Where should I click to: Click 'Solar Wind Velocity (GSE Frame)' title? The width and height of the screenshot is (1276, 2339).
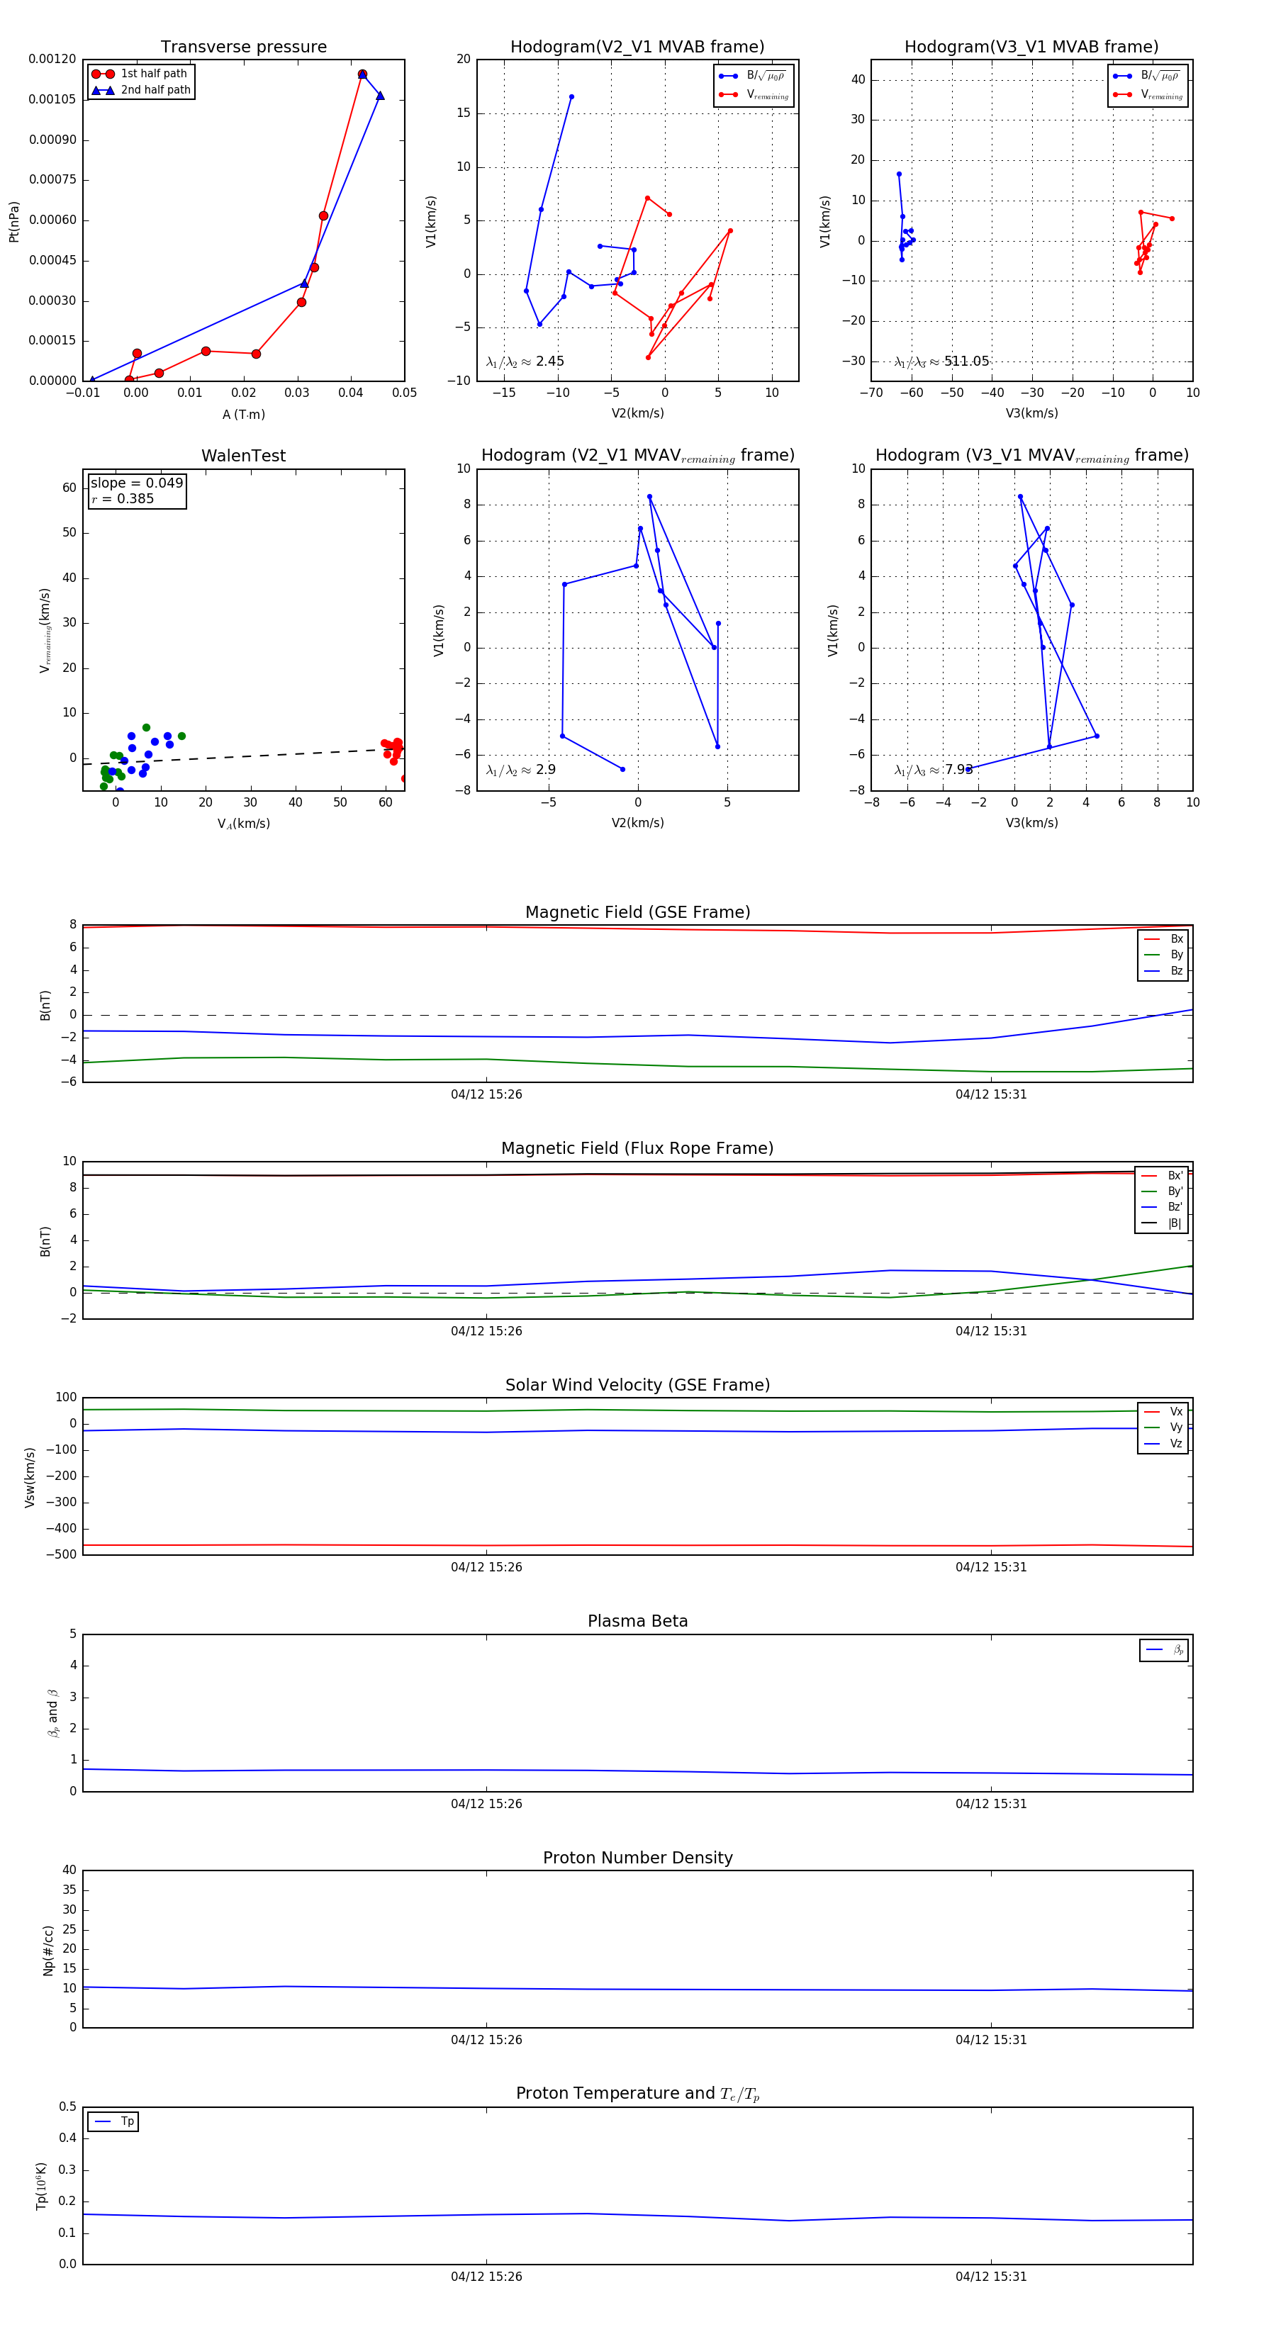coord(637,1386)
